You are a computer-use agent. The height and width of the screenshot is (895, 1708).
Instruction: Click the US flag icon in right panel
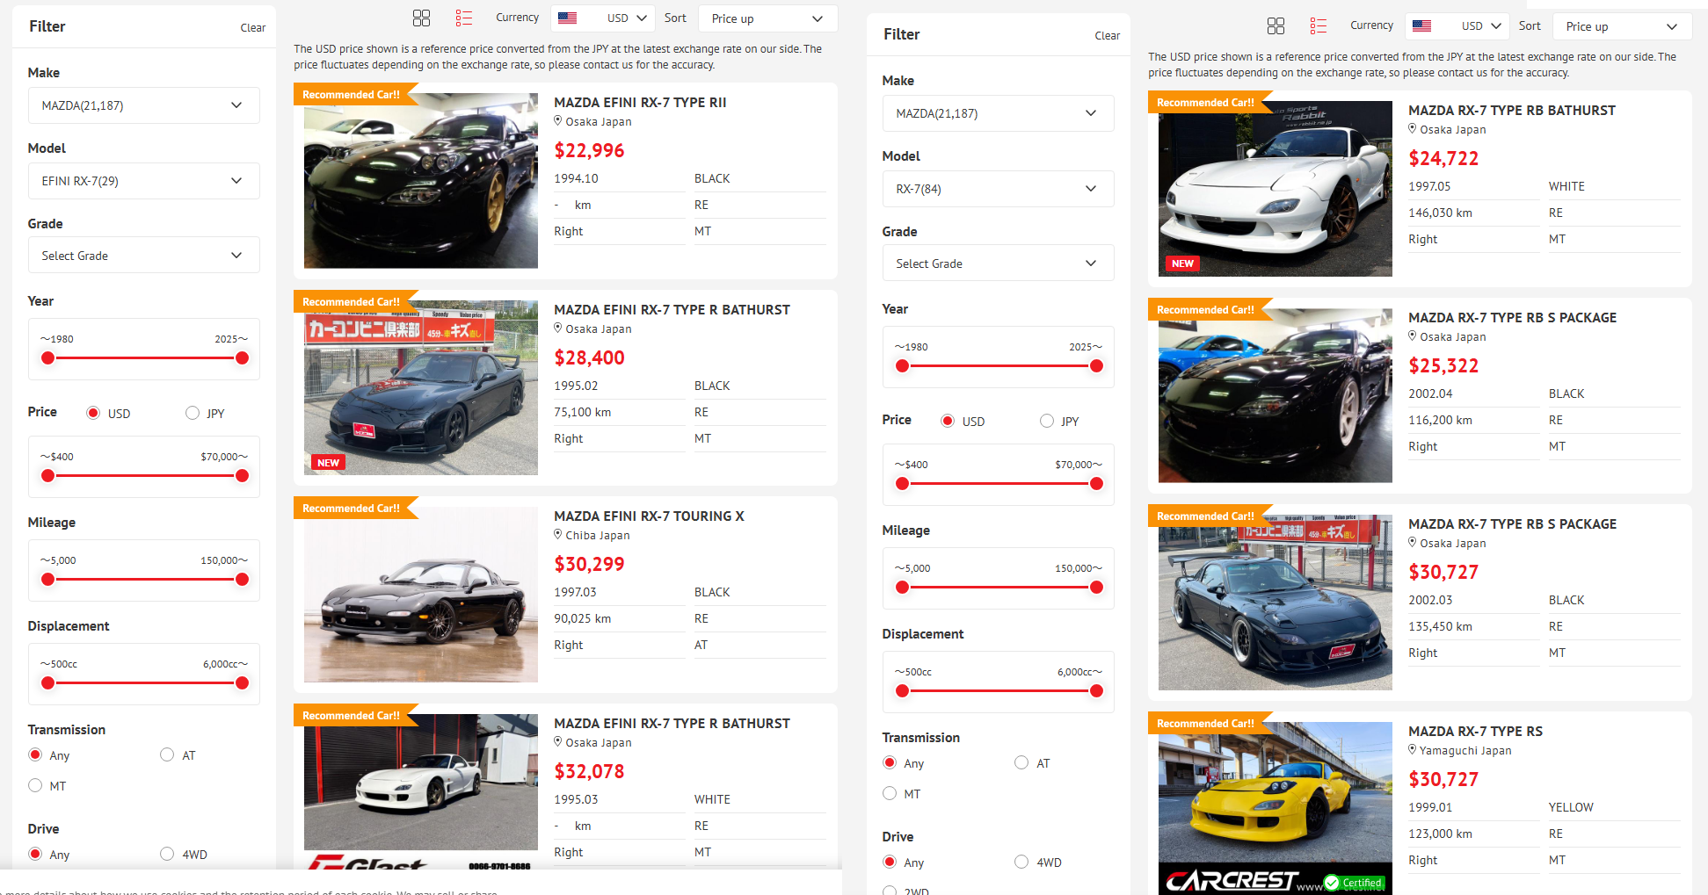tap(1421, 25)
